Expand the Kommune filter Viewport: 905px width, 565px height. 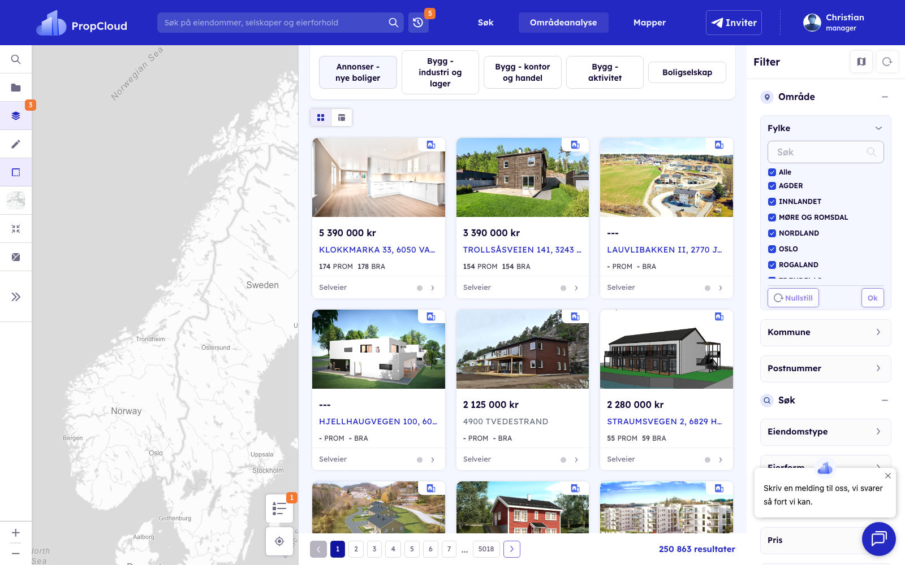coord(825,332)
